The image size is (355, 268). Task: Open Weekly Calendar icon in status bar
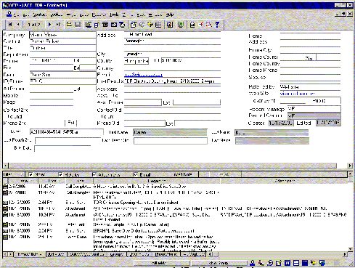tap(296, 263)
